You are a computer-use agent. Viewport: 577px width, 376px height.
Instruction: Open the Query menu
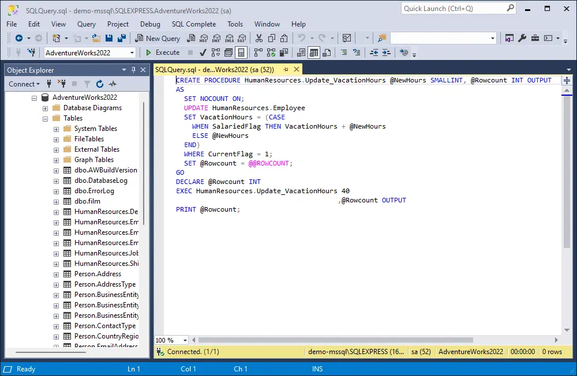pos(86,24)
